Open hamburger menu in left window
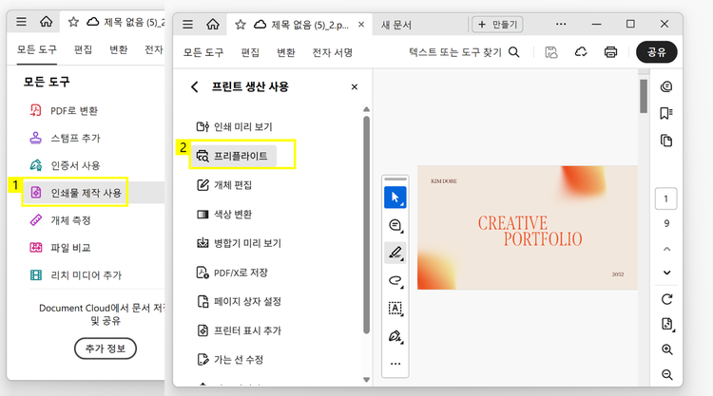 tap(21, 21)
